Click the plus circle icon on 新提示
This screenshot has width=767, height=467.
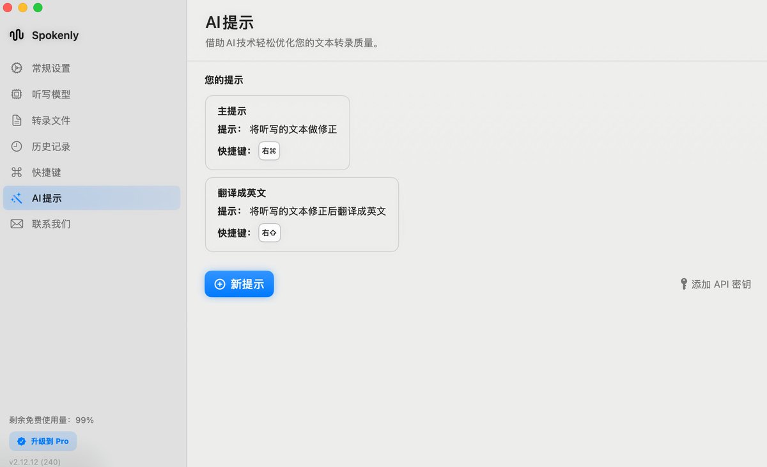(220, 284)
